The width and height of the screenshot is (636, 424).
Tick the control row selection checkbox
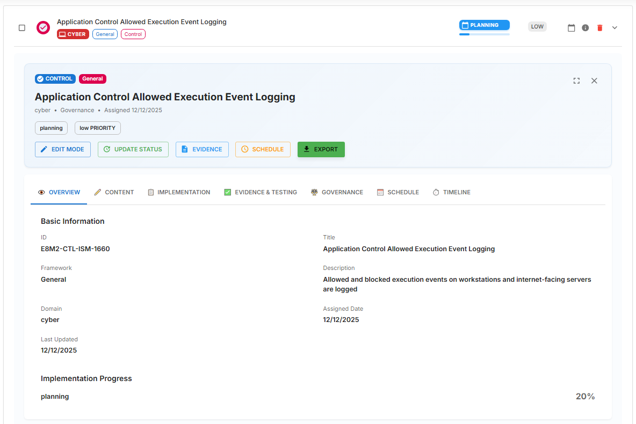tap(22, 28)
